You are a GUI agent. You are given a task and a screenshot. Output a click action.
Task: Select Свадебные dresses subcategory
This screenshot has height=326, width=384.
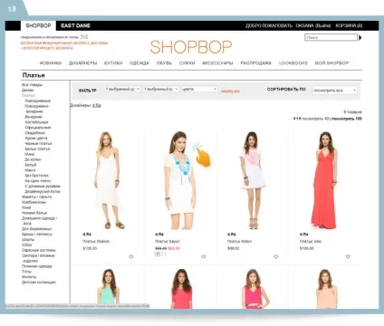tap(34, 133)
